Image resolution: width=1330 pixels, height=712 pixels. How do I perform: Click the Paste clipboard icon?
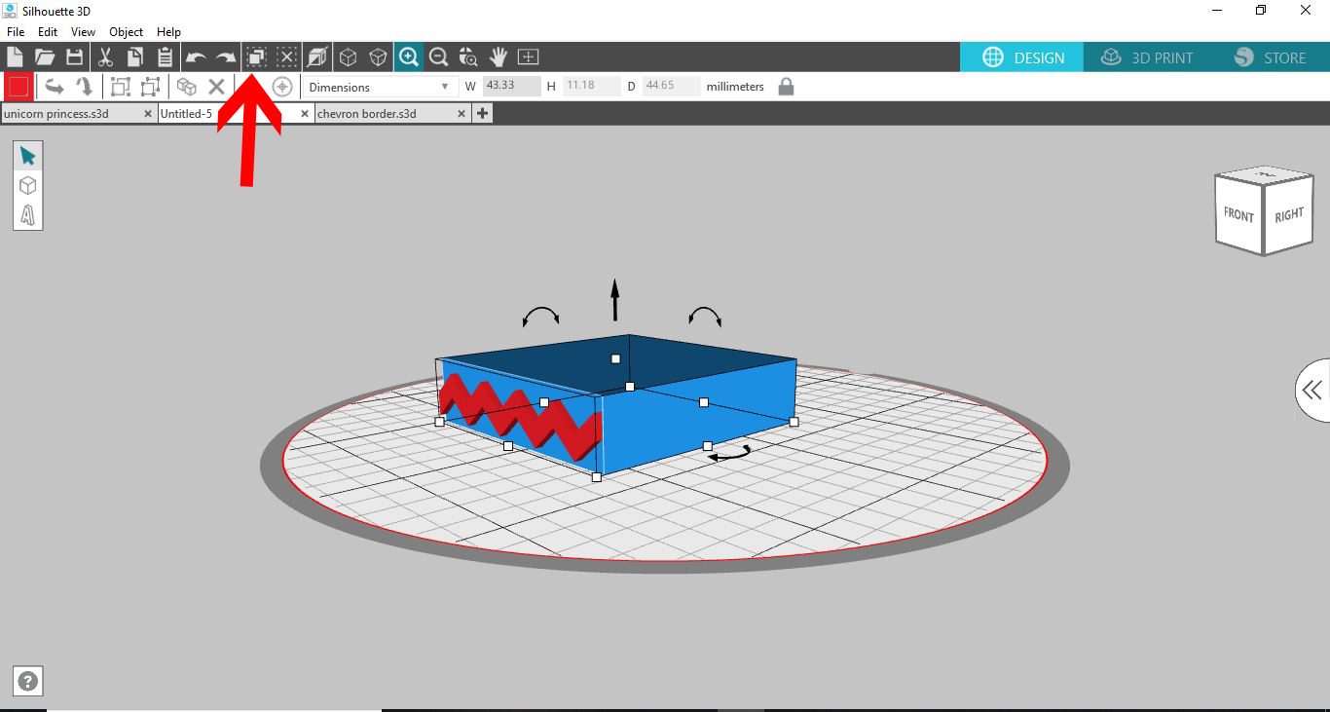coord(165,57)
